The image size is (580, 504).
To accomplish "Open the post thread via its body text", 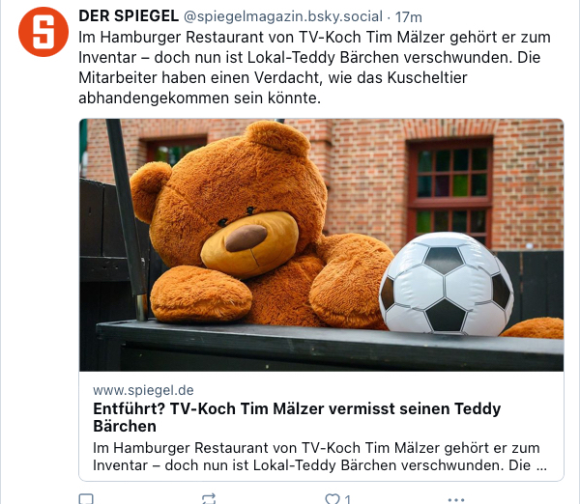I will [x=314, y=68].
